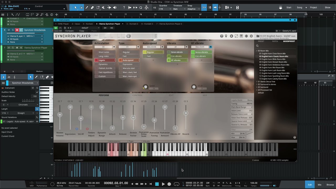Click the IQ input quantize icon

click(x=155, y=8)
